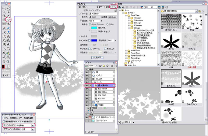Click the layer name field 星々流れる

(x=103, y=14)
